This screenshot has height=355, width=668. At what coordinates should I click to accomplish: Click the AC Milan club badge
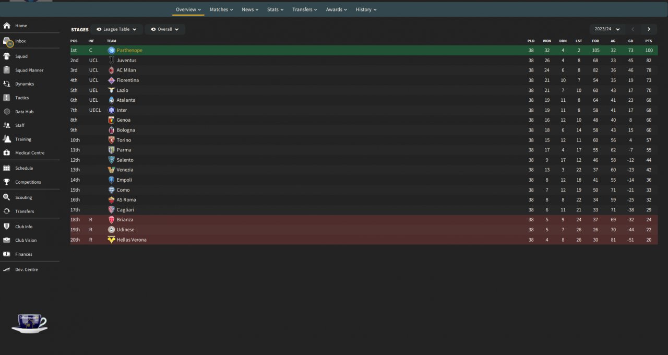click(x=111, y=70)
